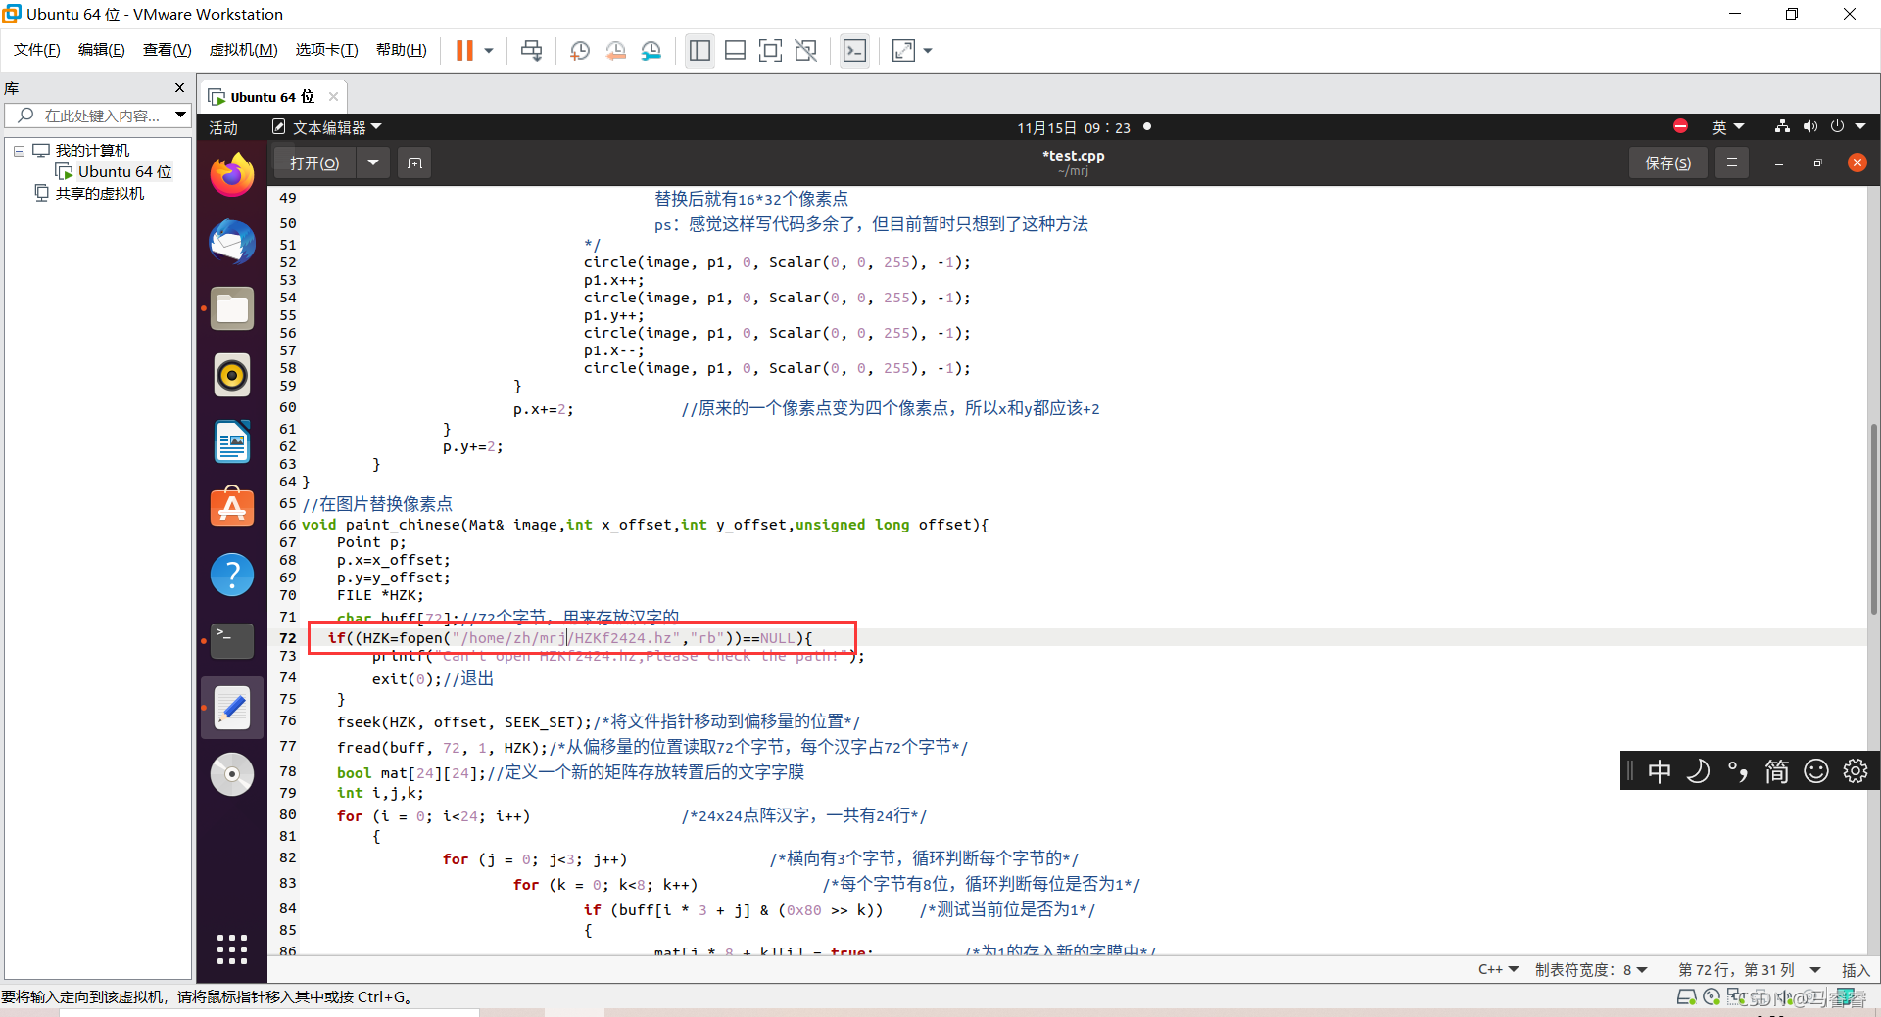
Task: Open the Help icon in dock
Action: click(232, 575)
